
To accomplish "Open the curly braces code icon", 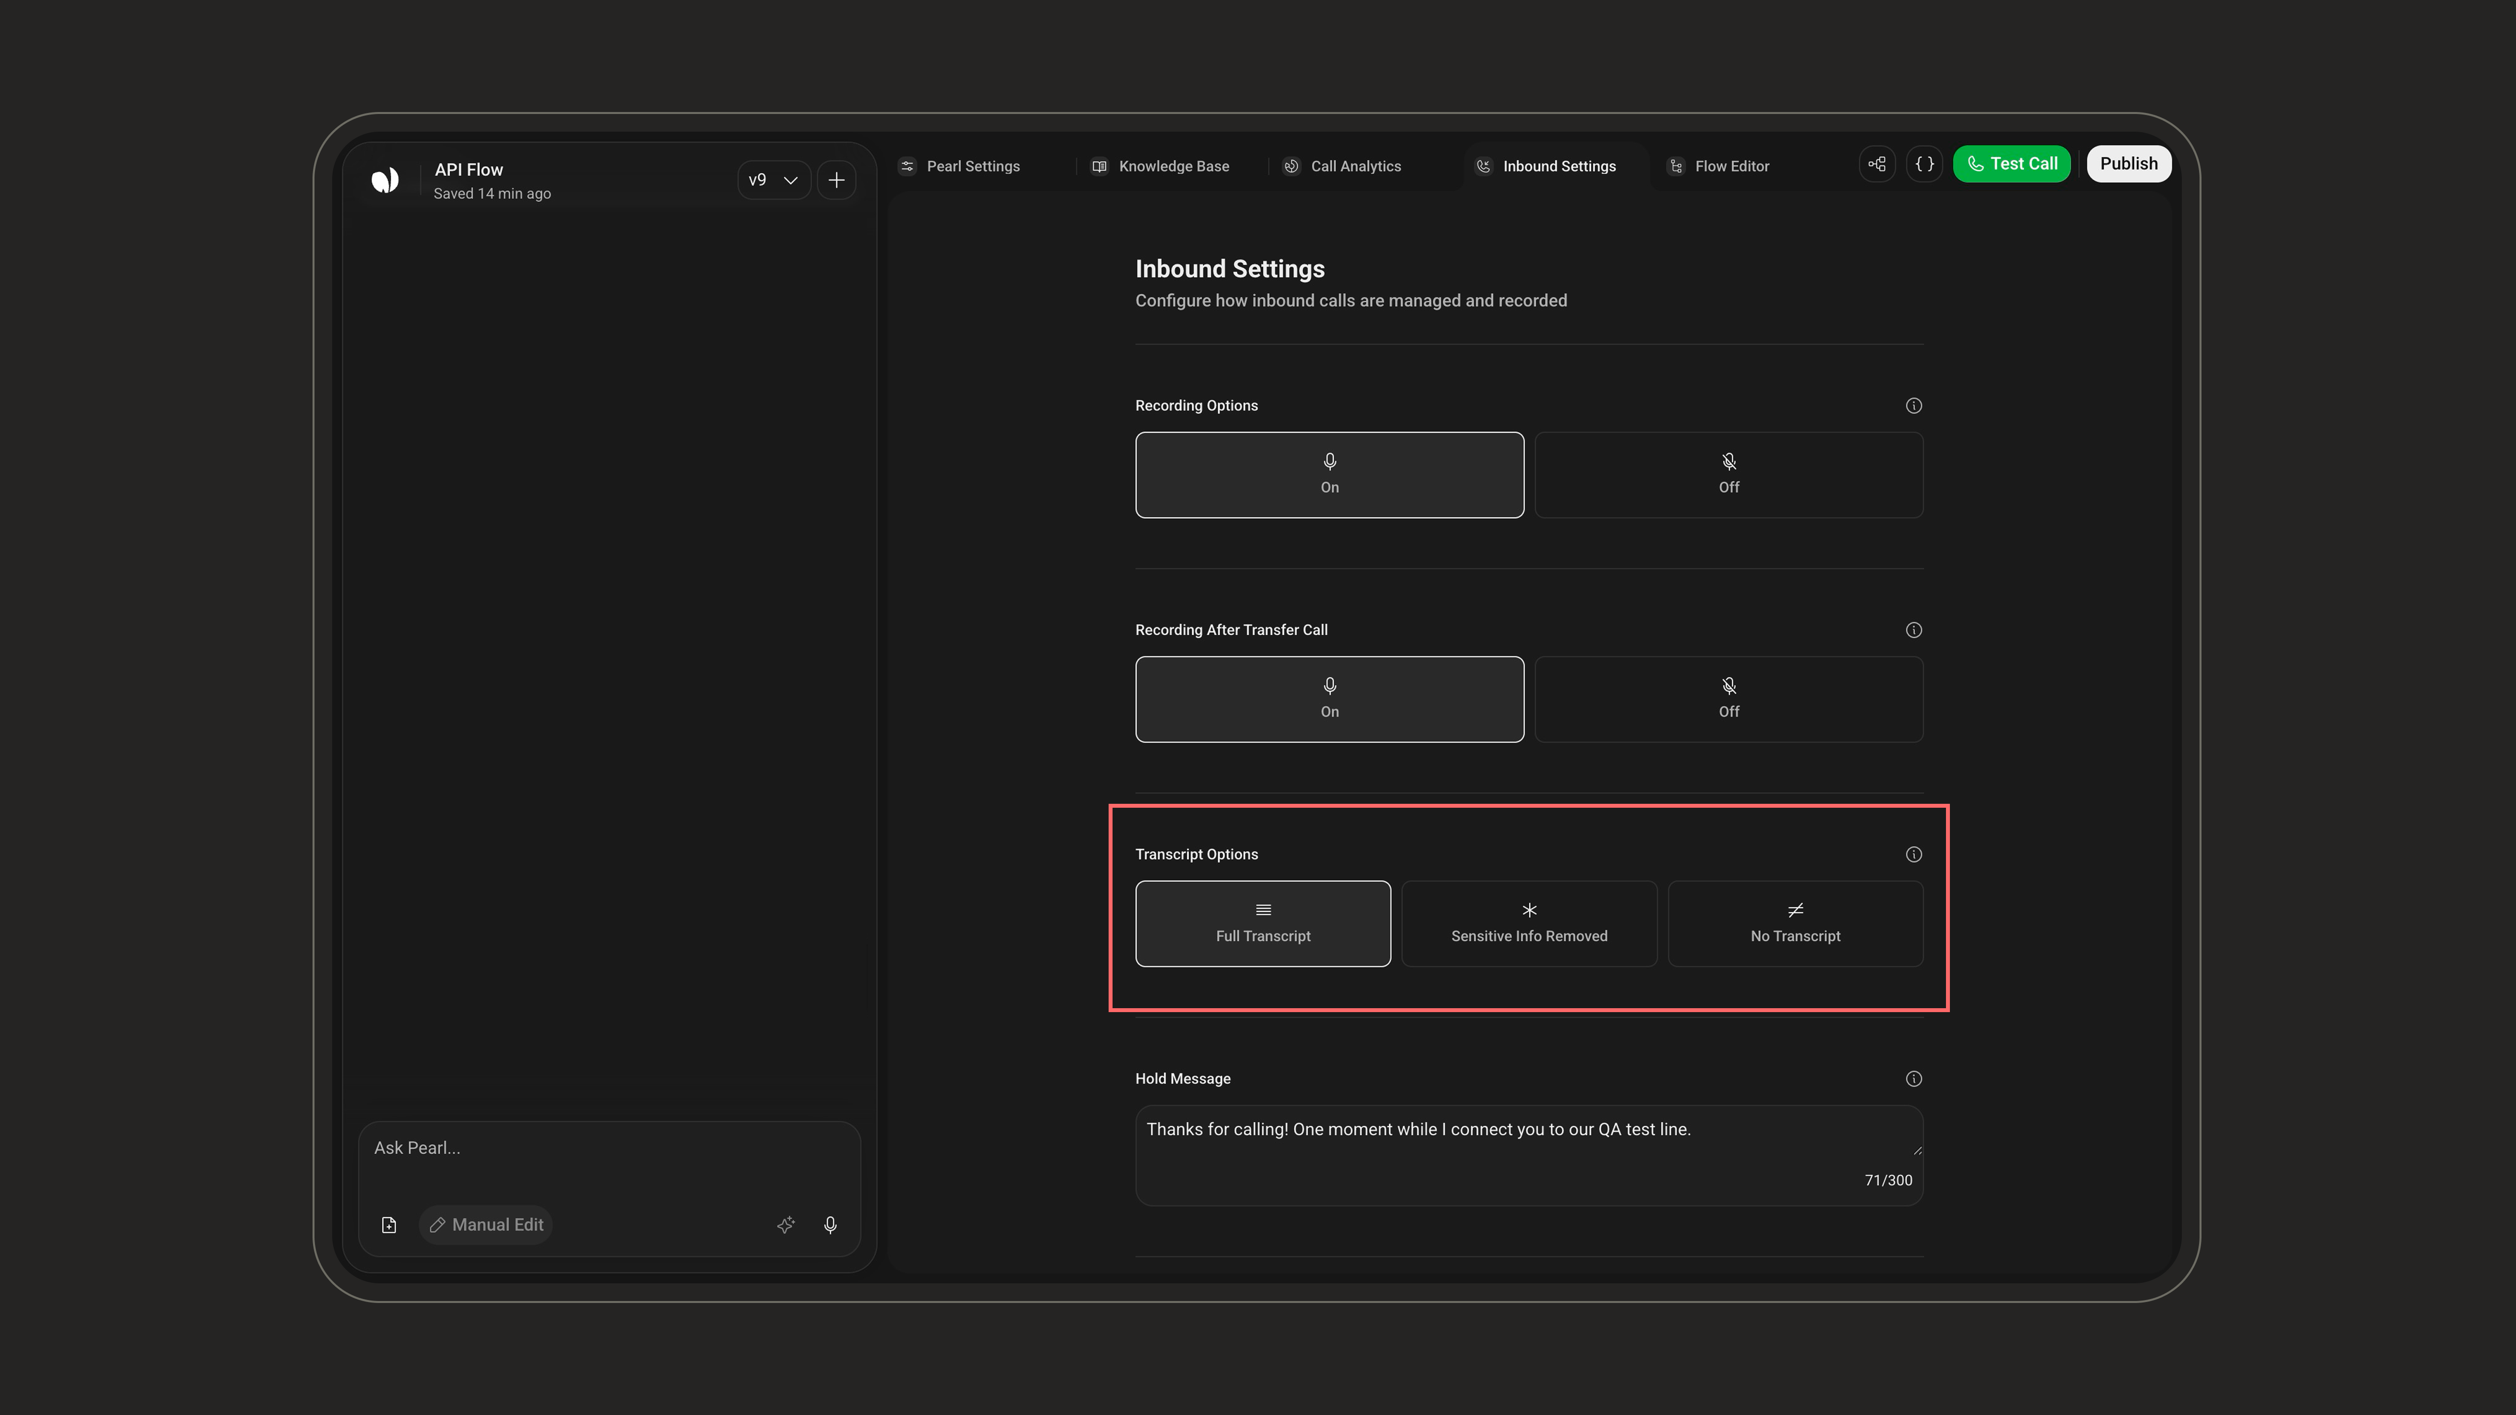I will point(1924,164).
